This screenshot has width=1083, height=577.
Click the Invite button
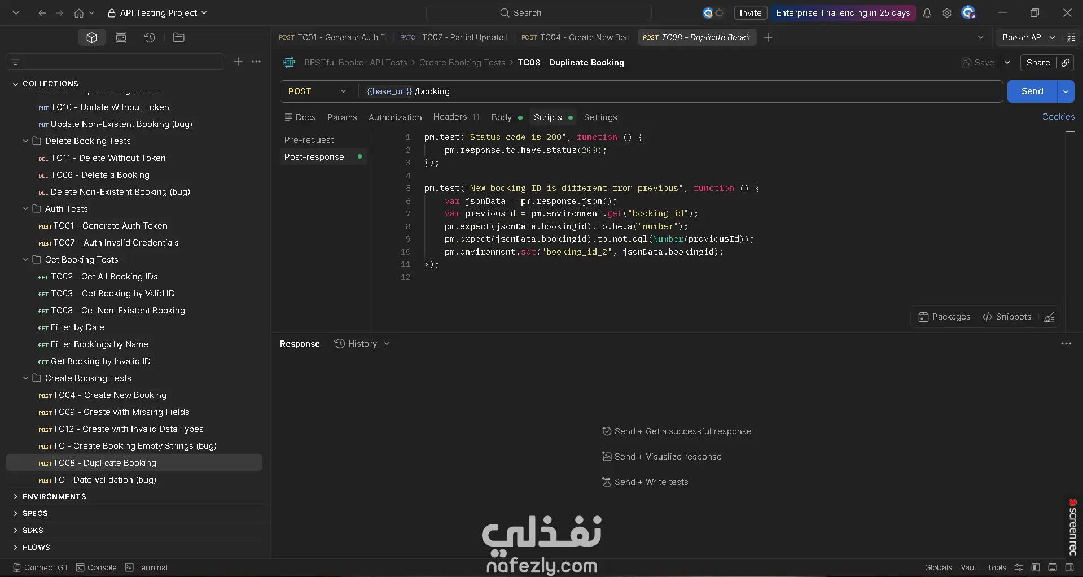coord(751,13)
